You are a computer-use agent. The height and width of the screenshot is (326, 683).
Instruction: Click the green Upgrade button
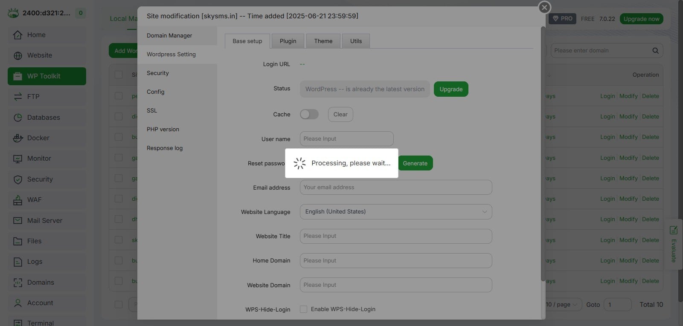[x=450, y=89]
